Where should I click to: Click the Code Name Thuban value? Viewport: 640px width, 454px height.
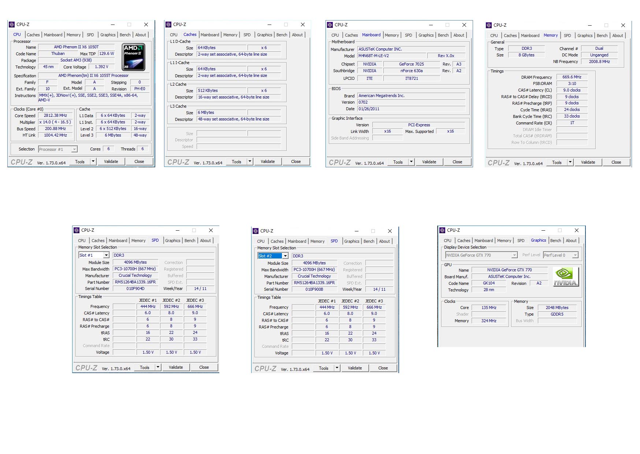tap(58, 53)
